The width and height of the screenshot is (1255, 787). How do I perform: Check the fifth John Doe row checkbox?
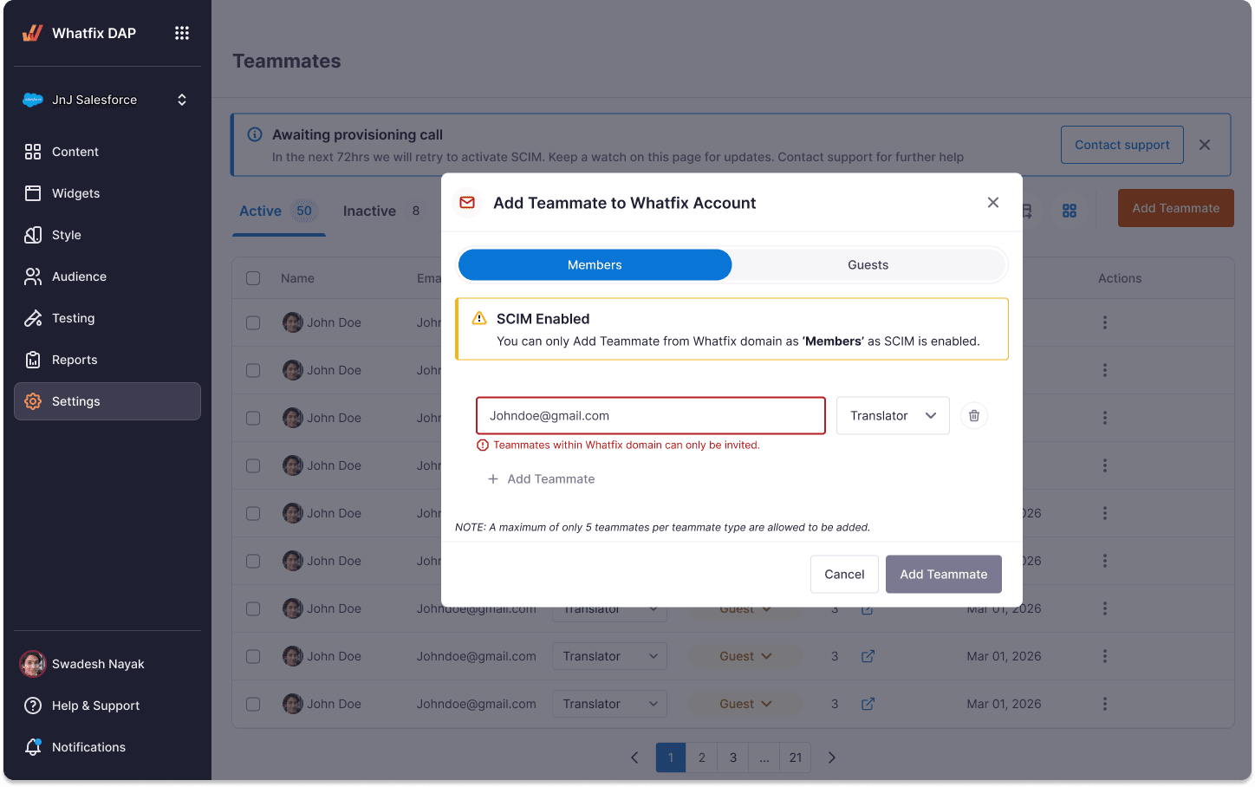[253, 513]
